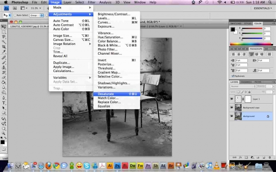This screenshot has height=172, width=276.
Task: Select the Shape tool
Action: [4, 113]
